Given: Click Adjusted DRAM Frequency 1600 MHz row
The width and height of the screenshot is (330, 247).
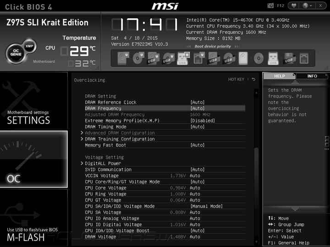Looking at the screenshot, I should pos(165,114).
